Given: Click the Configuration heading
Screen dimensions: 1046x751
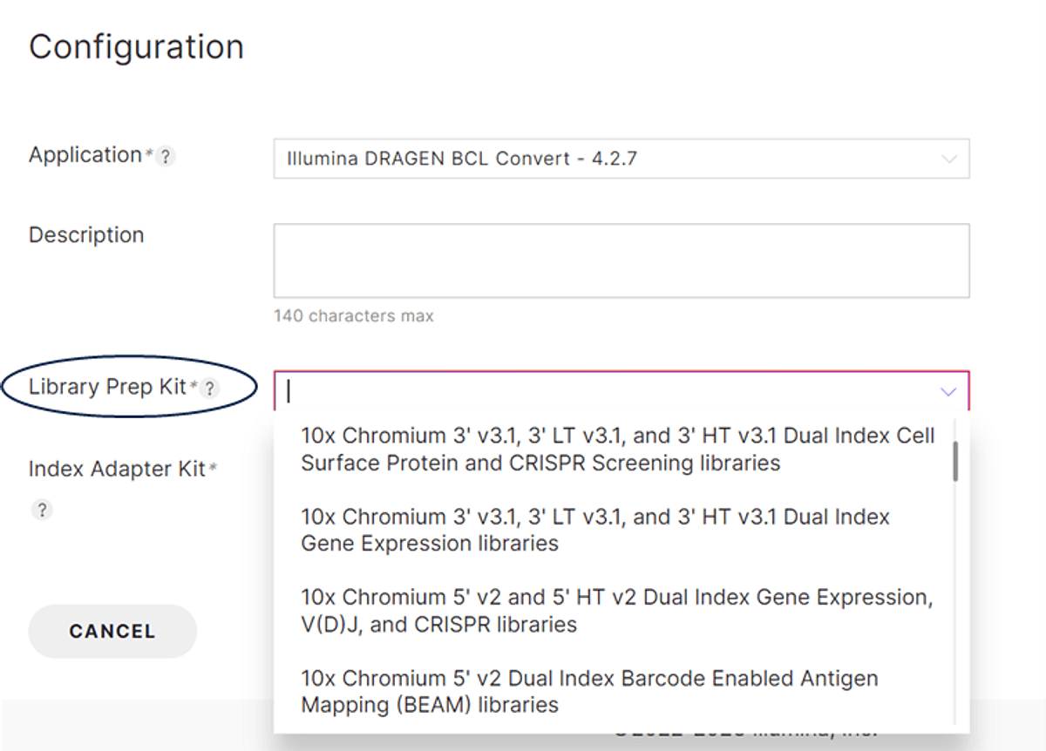Looking at the screenshot, I should [x=136, y=47].
